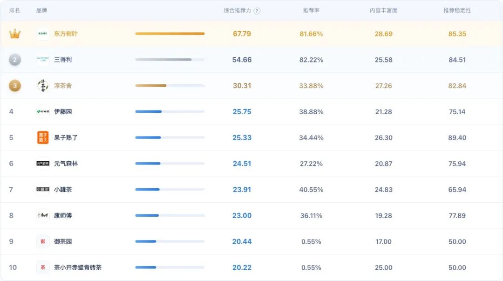This screenshot has width=503, height=281.
Task: Click the 康师傅 brand logo
Action: [43, 215]
